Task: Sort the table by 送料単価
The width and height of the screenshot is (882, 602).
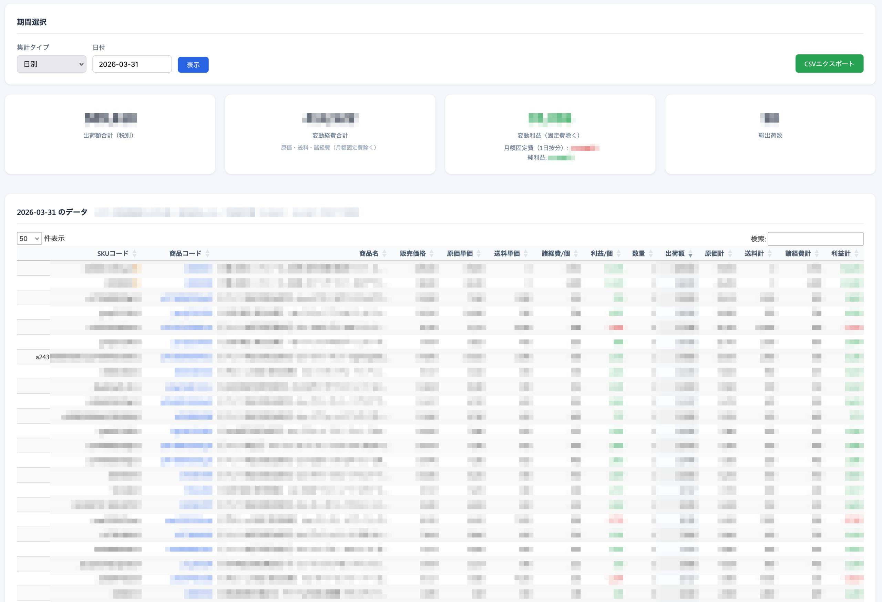Action: (507, 253)
